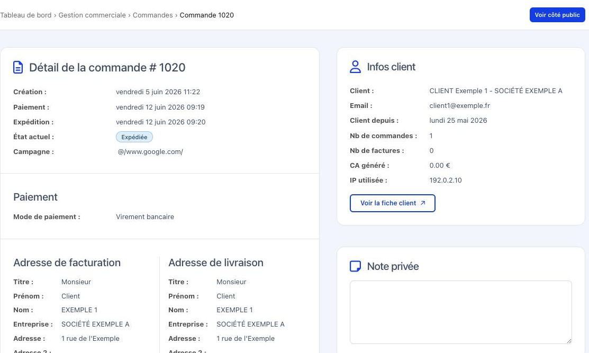Click the user icon beside Infos client
This screenshot has width=589, height=353.
[355, 67]
